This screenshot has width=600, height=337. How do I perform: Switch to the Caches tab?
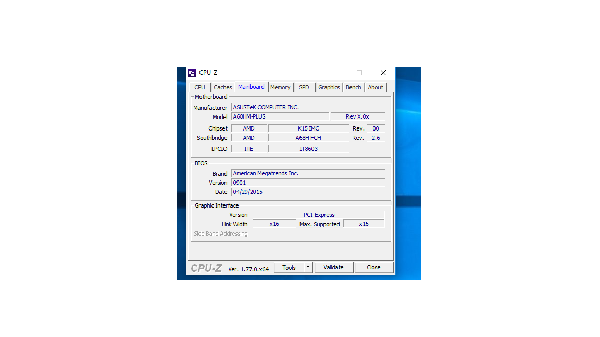(223, 87)
